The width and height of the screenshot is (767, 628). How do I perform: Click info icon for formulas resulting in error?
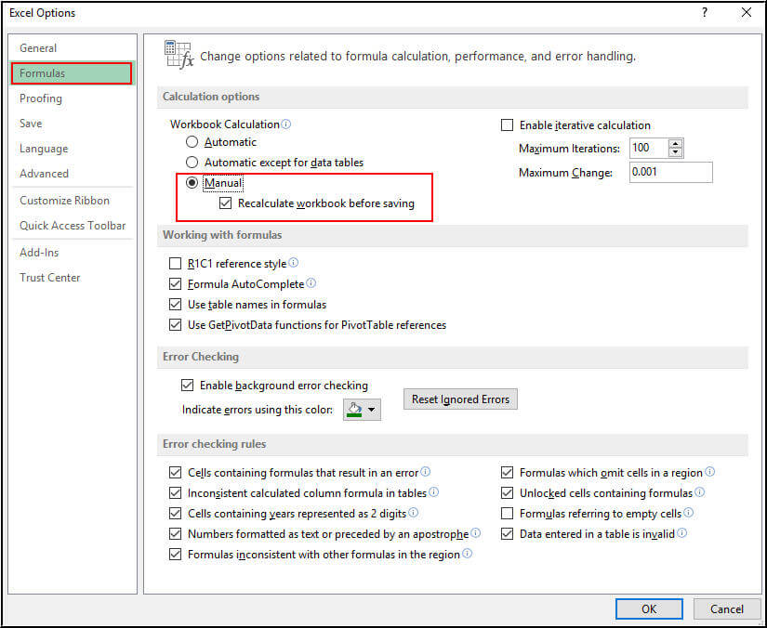pyautogui.click(x=426, y=473)
